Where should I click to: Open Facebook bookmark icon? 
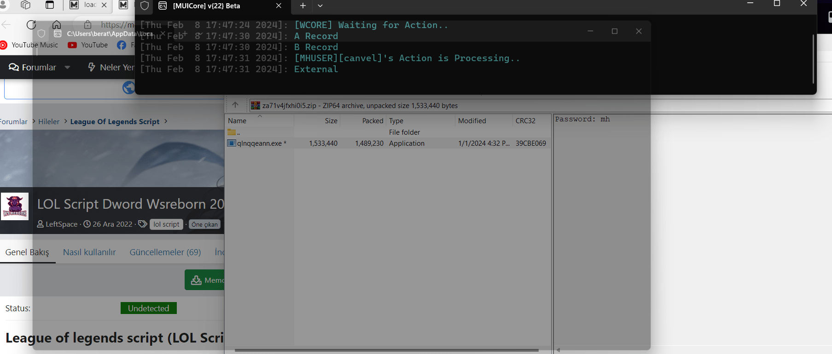122,45
